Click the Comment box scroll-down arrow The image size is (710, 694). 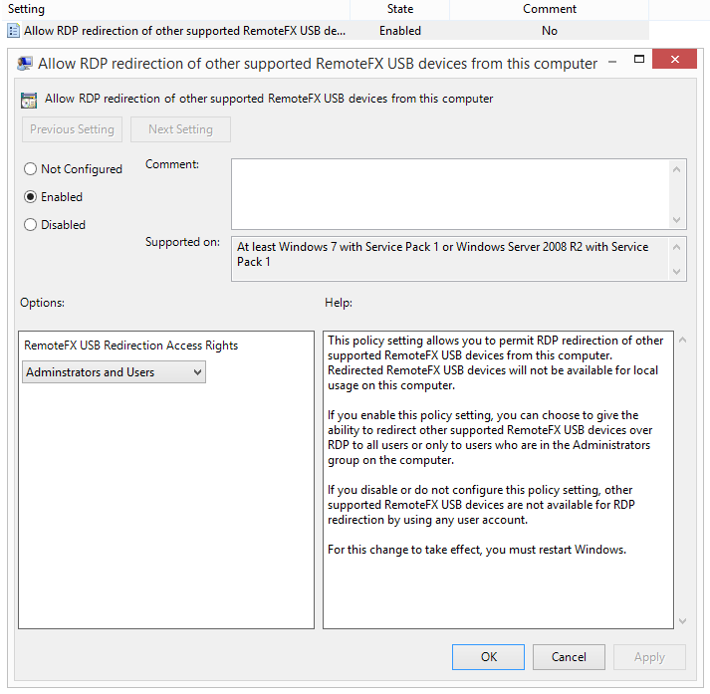tap(678, 220)
